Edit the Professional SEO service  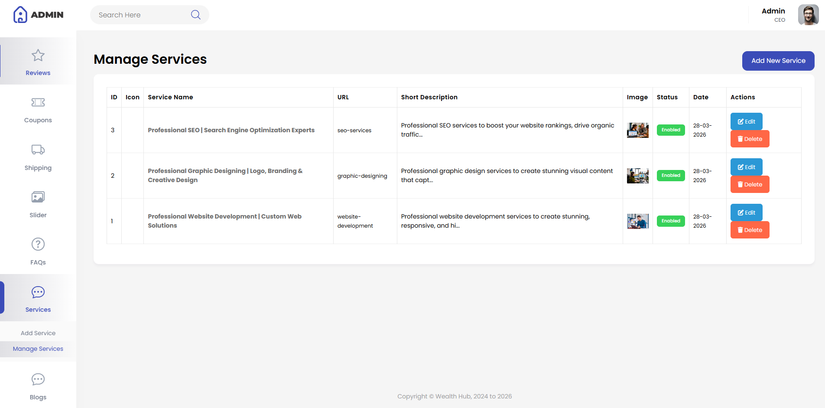(747, 121)
